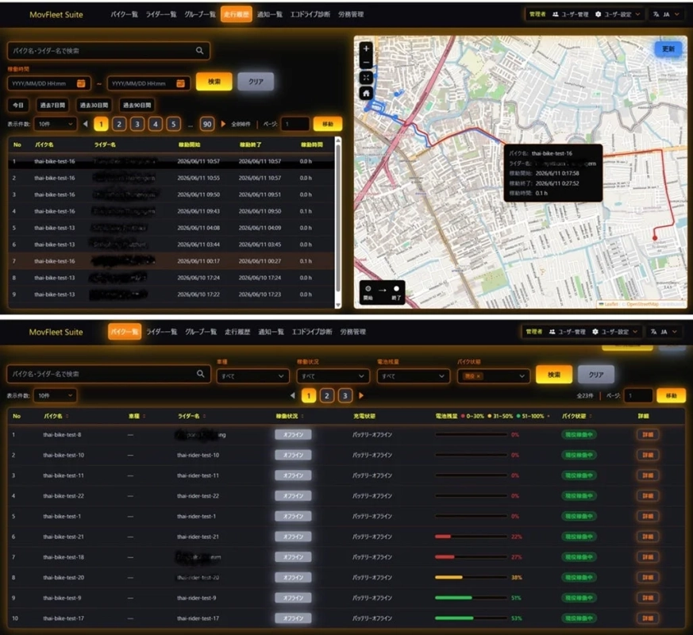Open the 稼働状況 filter dropdown
This screenshot has height=635, width=693.
(x=333, y=376)
